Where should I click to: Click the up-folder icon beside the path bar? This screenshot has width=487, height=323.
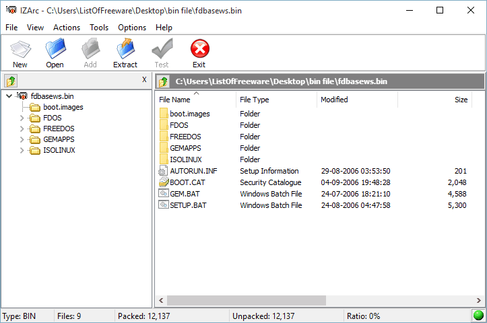[164, 81]
